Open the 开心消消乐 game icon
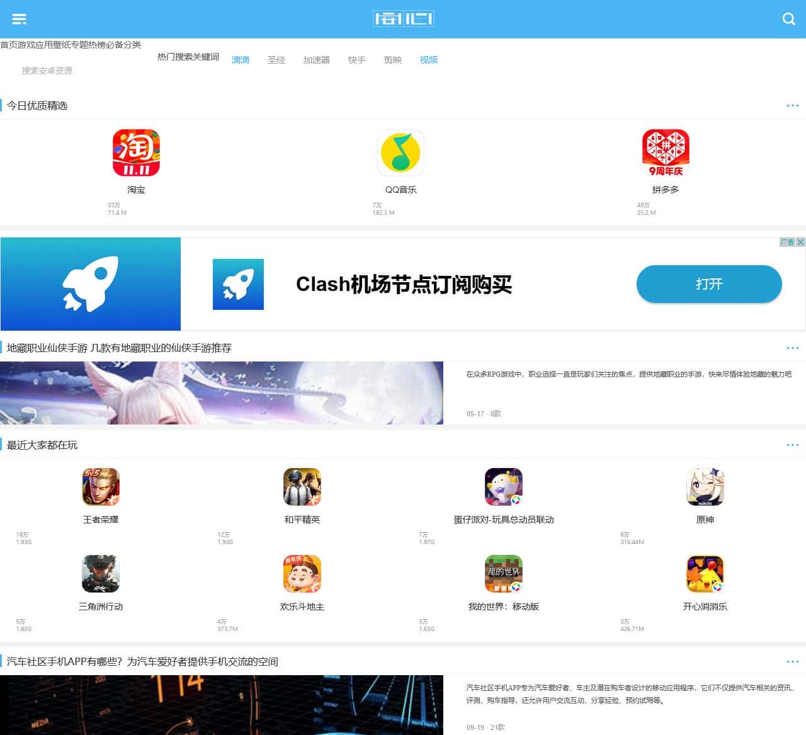This screenshot has width=806, height=735. [705, 574]
